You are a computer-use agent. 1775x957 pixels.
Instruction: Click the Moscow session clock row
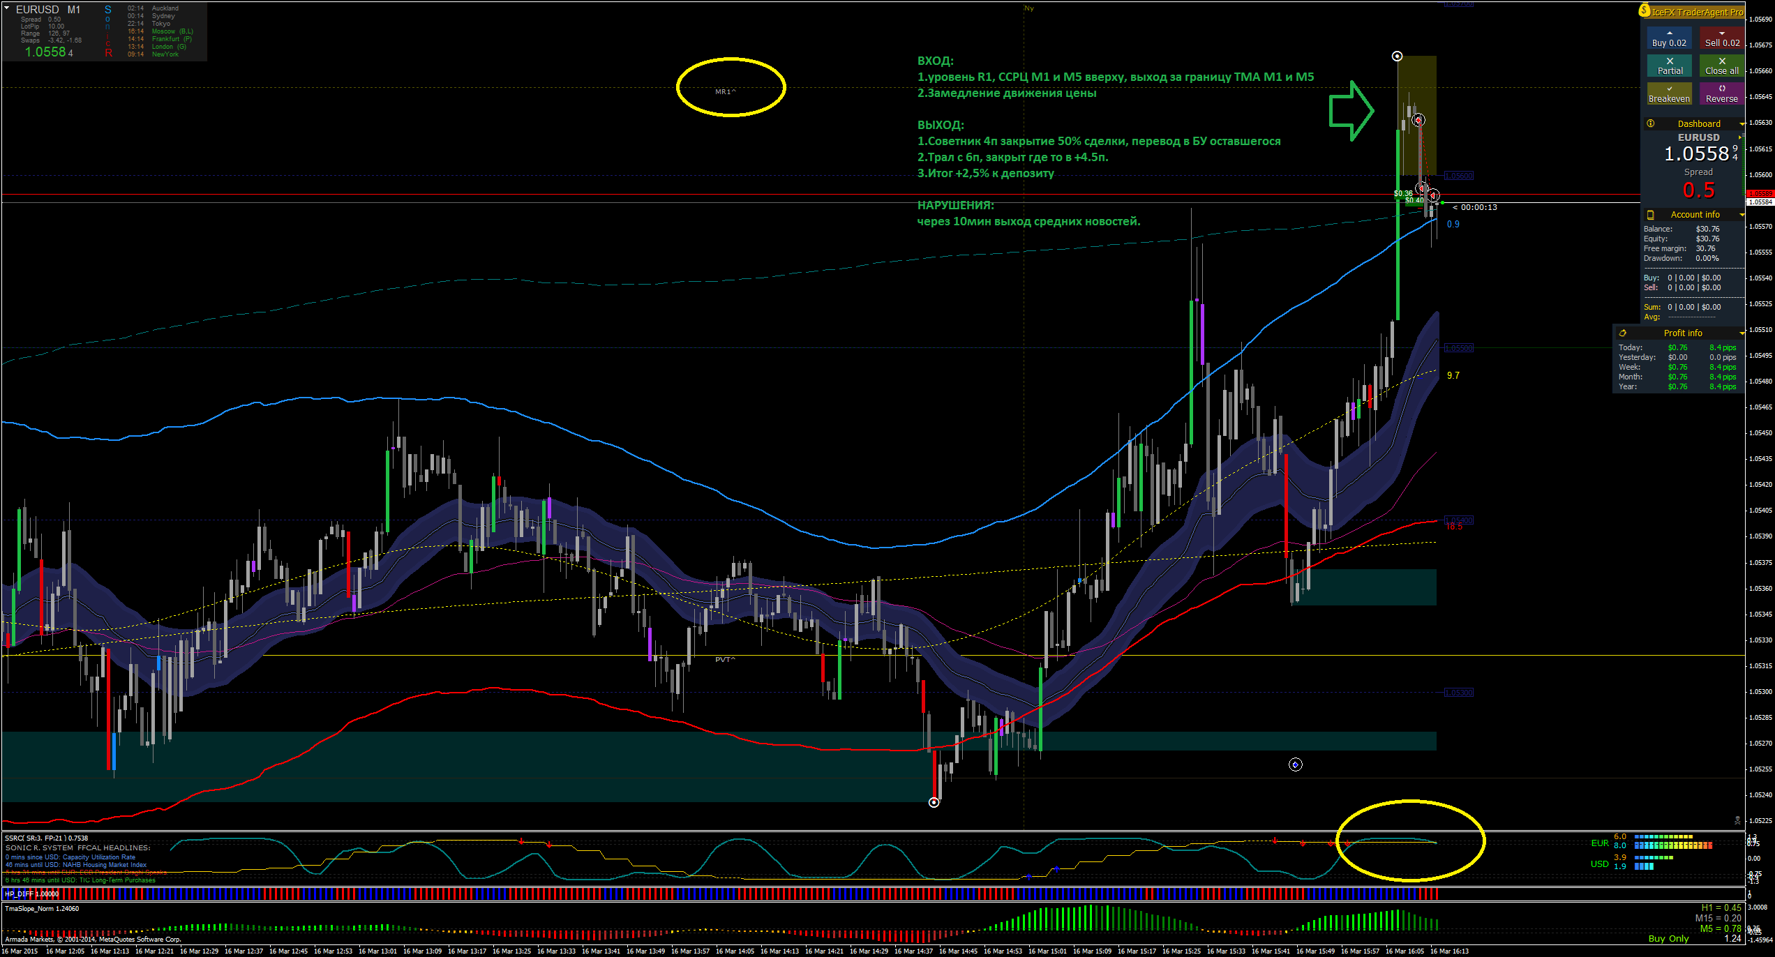pos(160,31)
